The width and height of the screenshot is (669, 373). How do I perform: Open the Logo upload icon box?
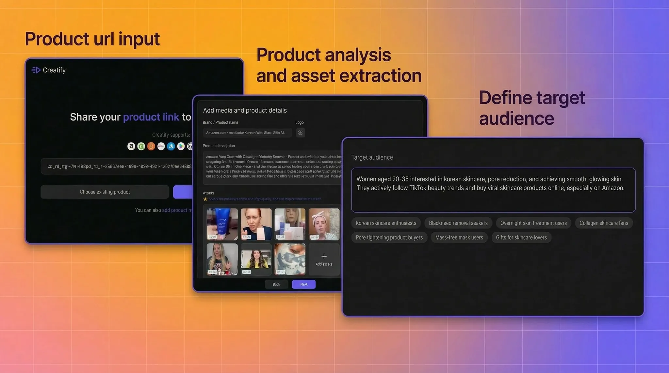[300, 133]
